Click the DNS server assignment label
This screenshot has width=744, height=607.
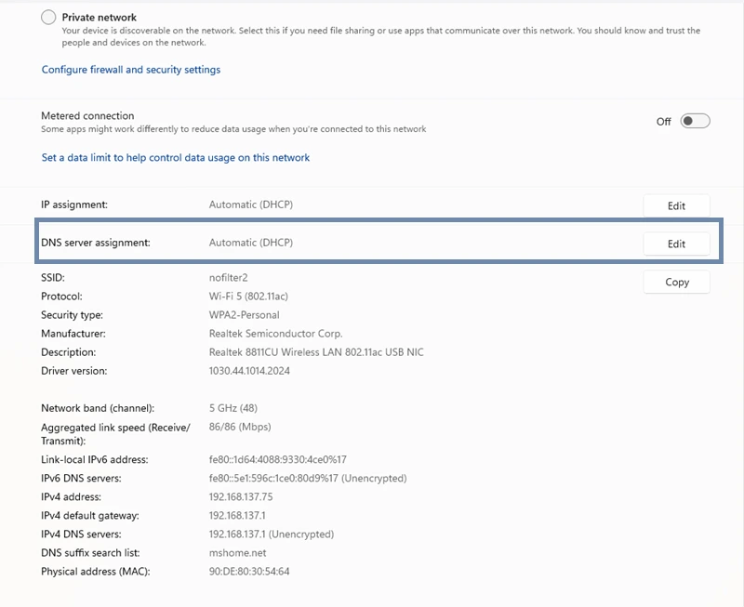point(96,243)
